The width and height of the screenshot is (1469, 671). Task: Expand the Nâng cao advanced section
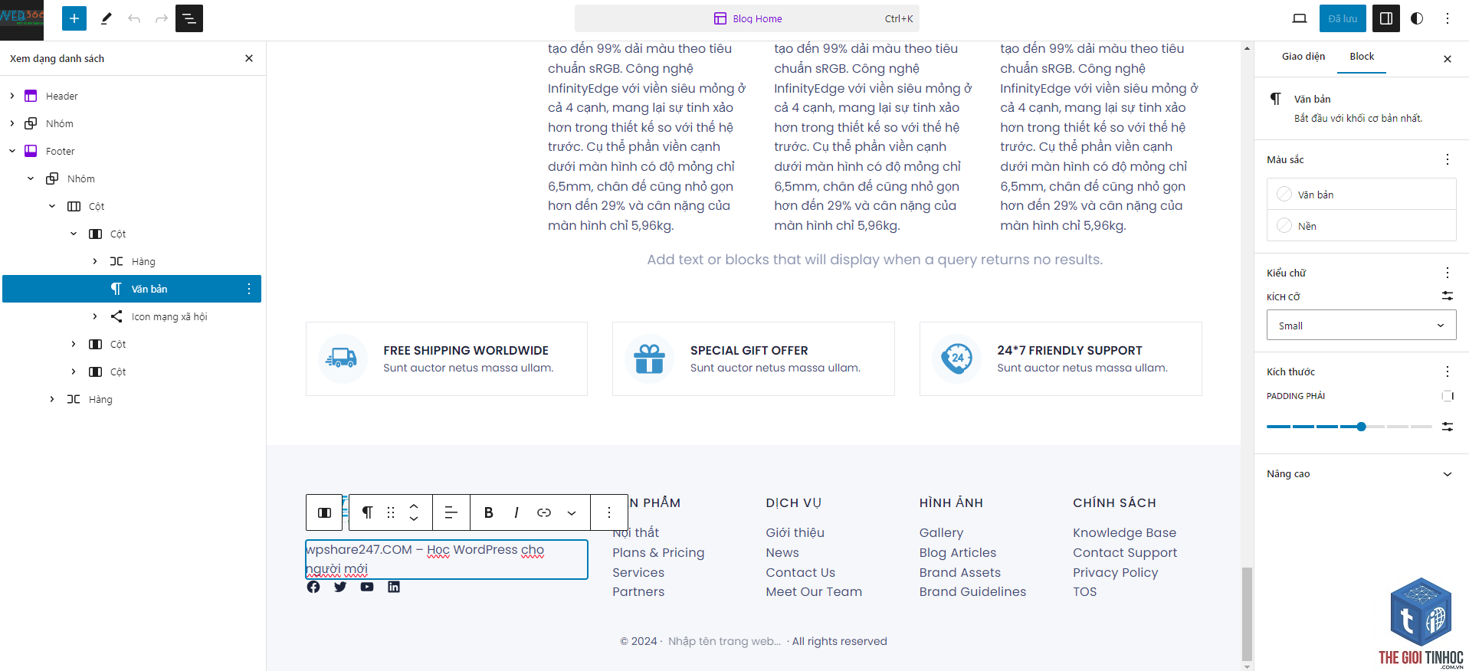click(1362, 474)
